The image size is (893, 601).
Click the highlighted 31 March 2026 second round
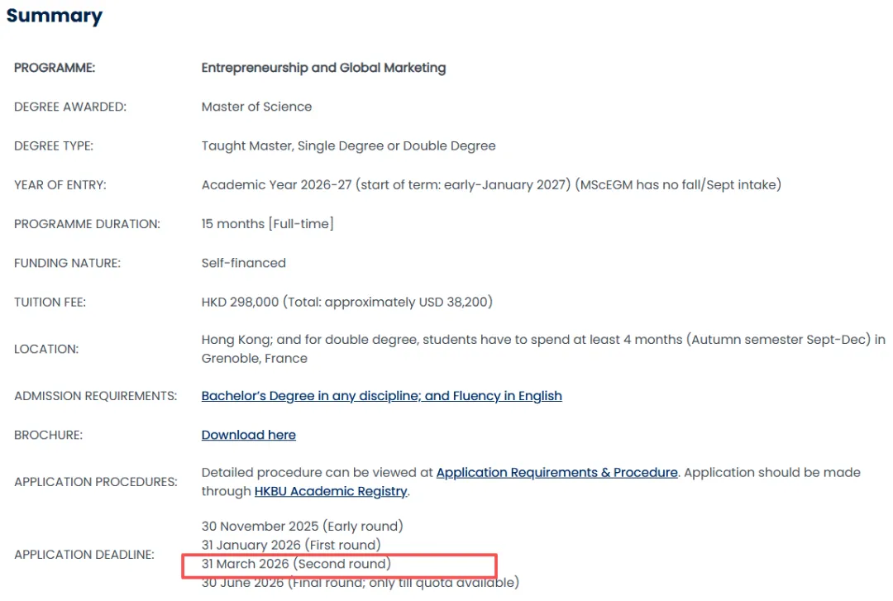pos(296,564)
